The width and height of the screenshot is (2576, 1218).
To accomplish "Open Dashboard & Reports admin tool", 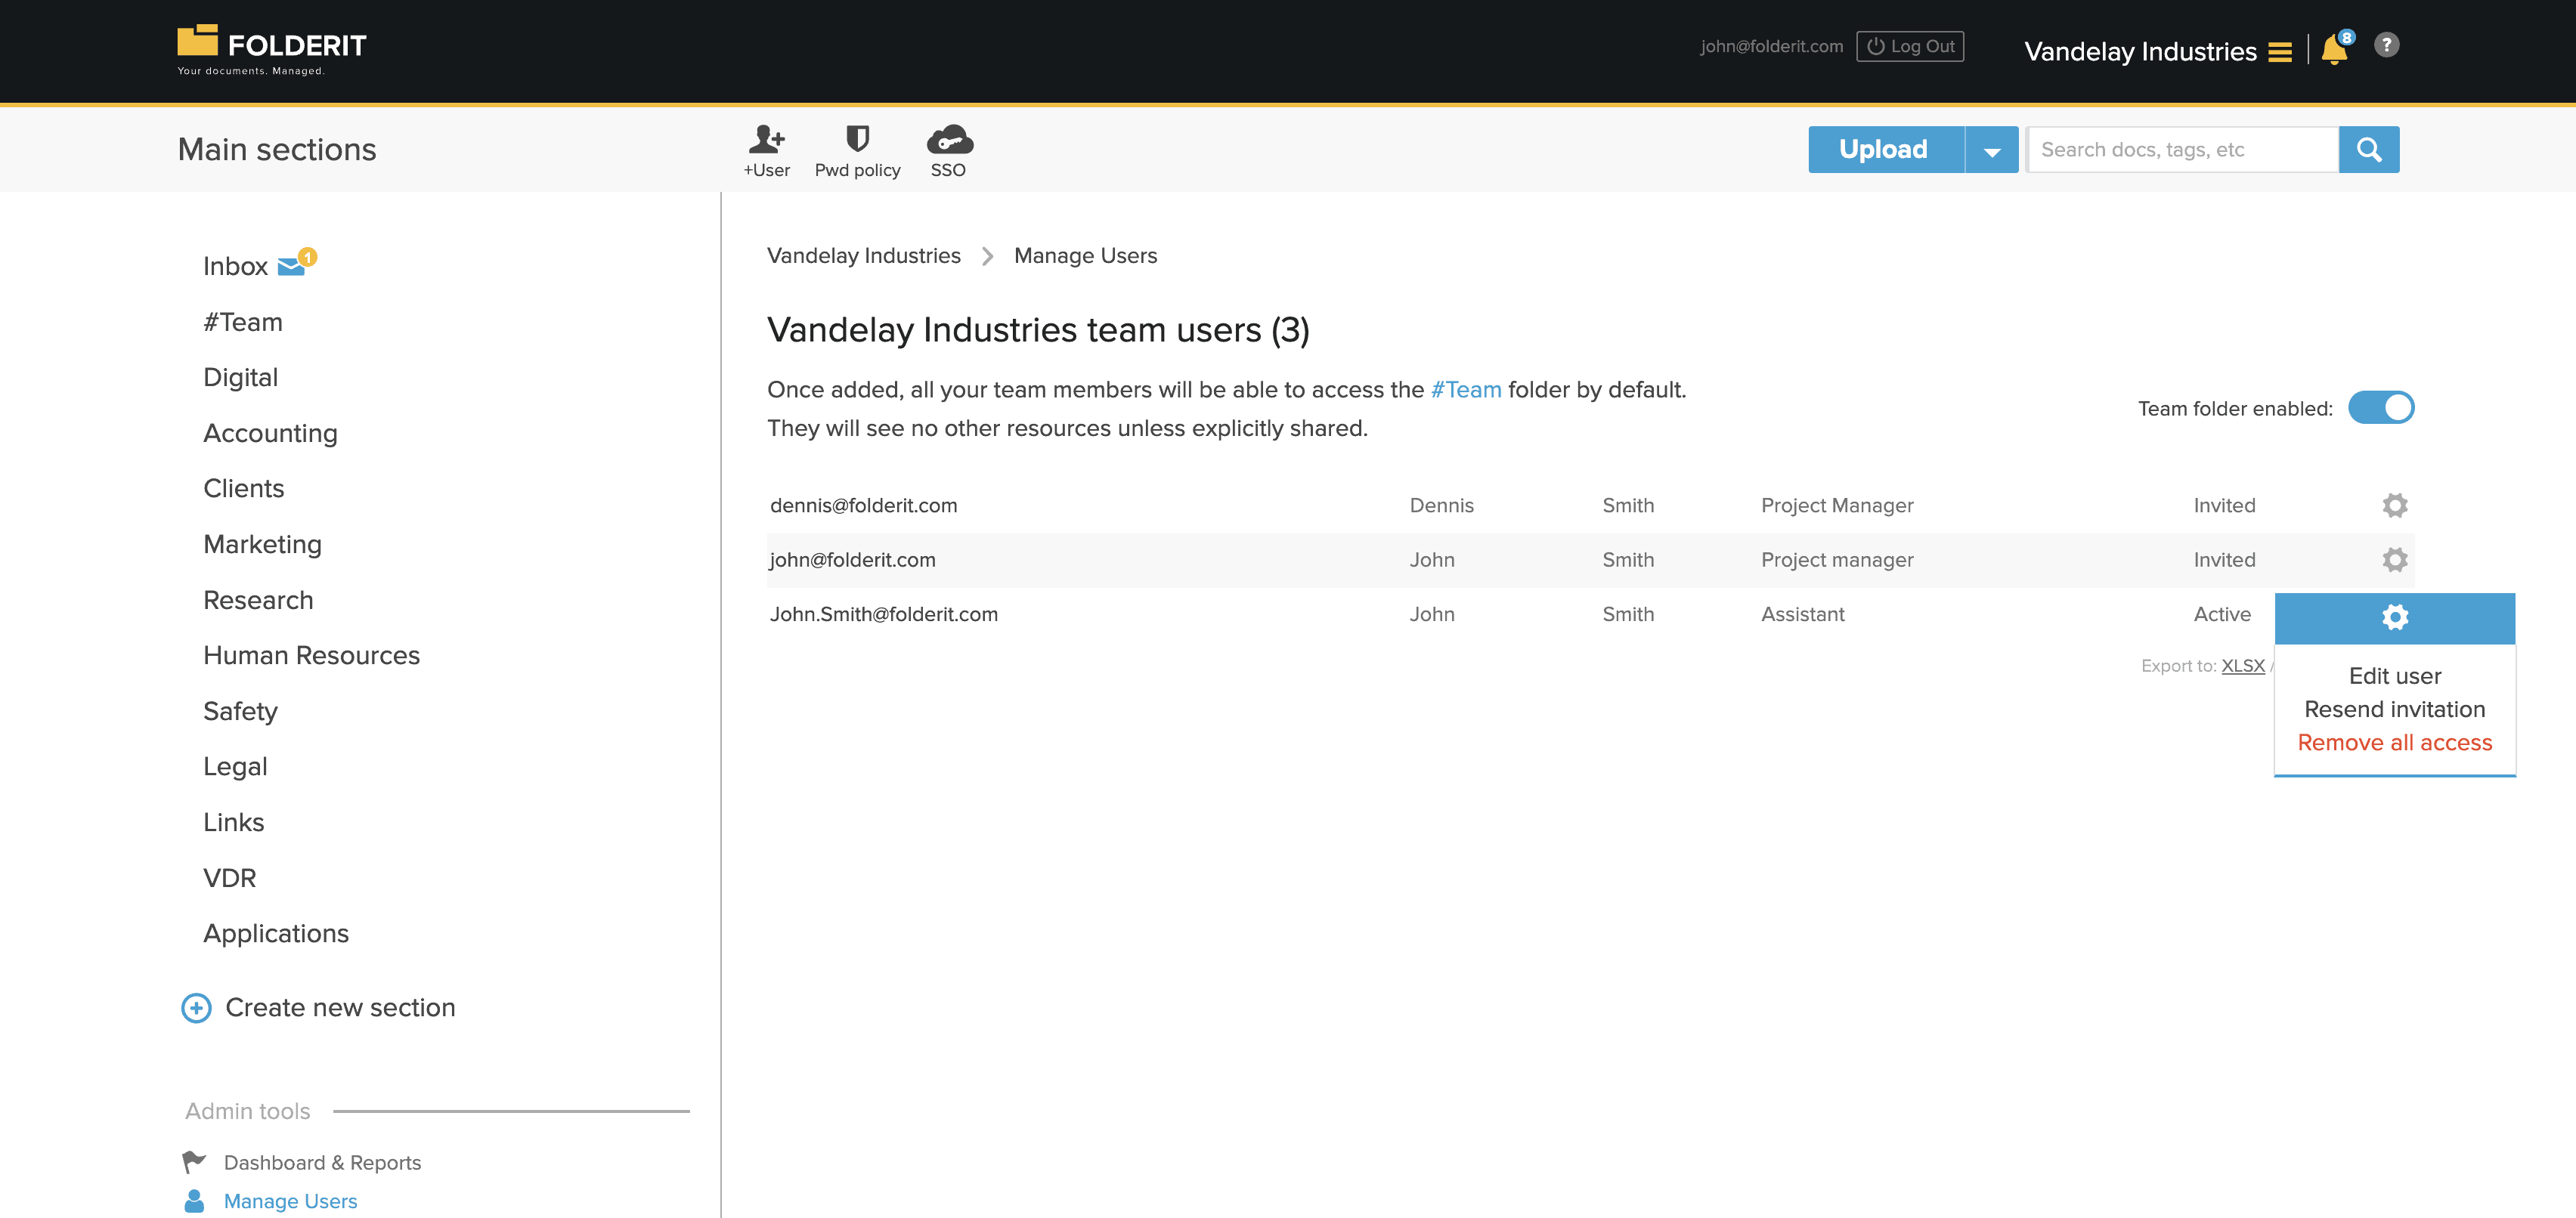I will click(322, 1162).
